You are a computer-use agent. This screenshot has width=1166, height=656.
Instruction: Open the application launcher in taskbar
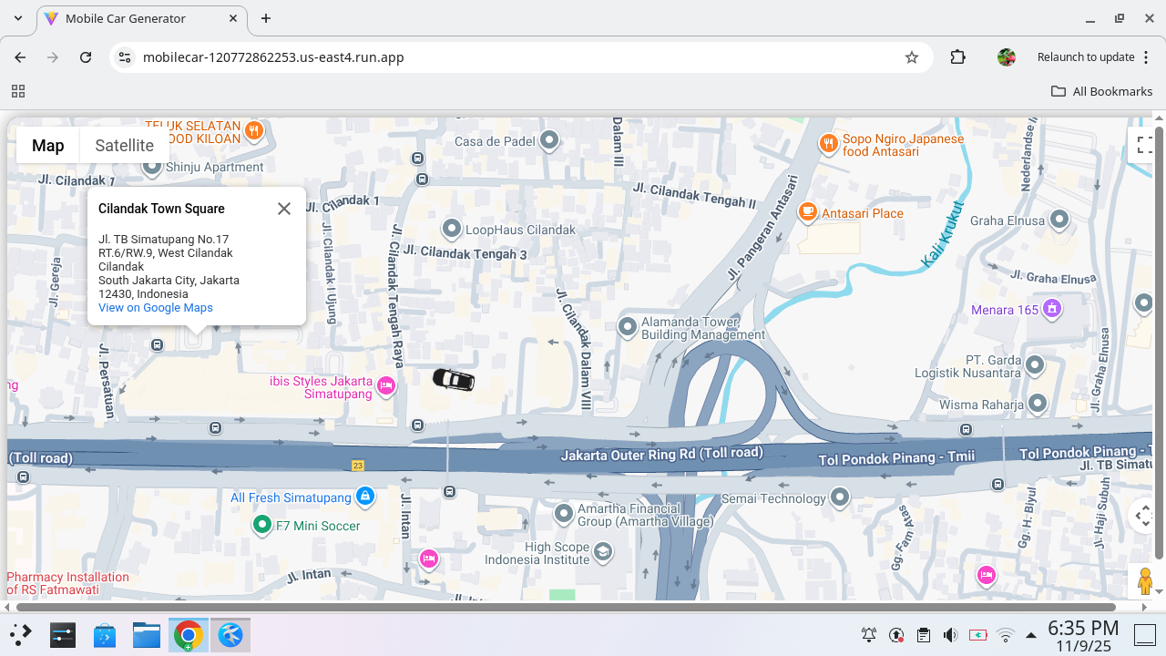pos(21,635)
